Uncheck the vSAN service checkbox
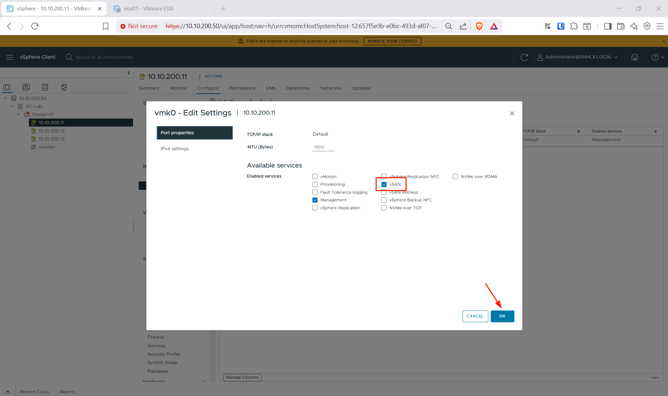Image resolution: width=668 pixels, height=396 pixels. point(384,184)
